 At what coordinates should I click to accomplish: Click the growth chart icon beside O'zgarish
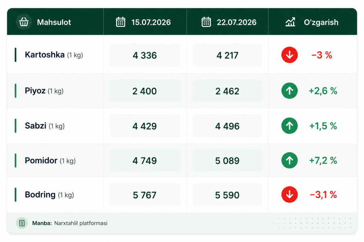(290, 22)
